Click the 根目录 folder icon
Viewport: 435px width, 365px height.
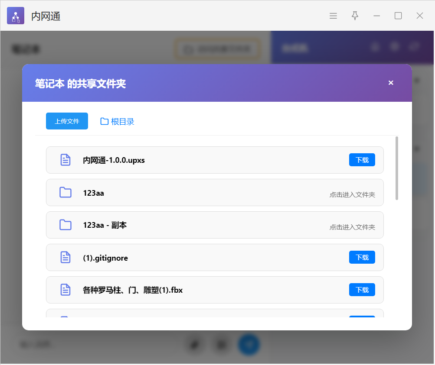click(104, 121)
